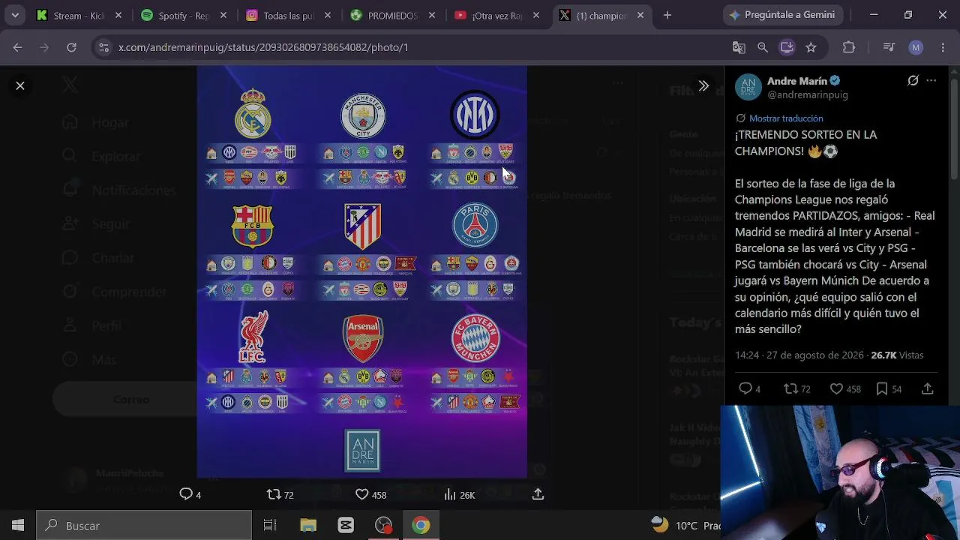Click the Buscar taskbar search box
This screenshot has height=540, width=960.
[144, 526]
